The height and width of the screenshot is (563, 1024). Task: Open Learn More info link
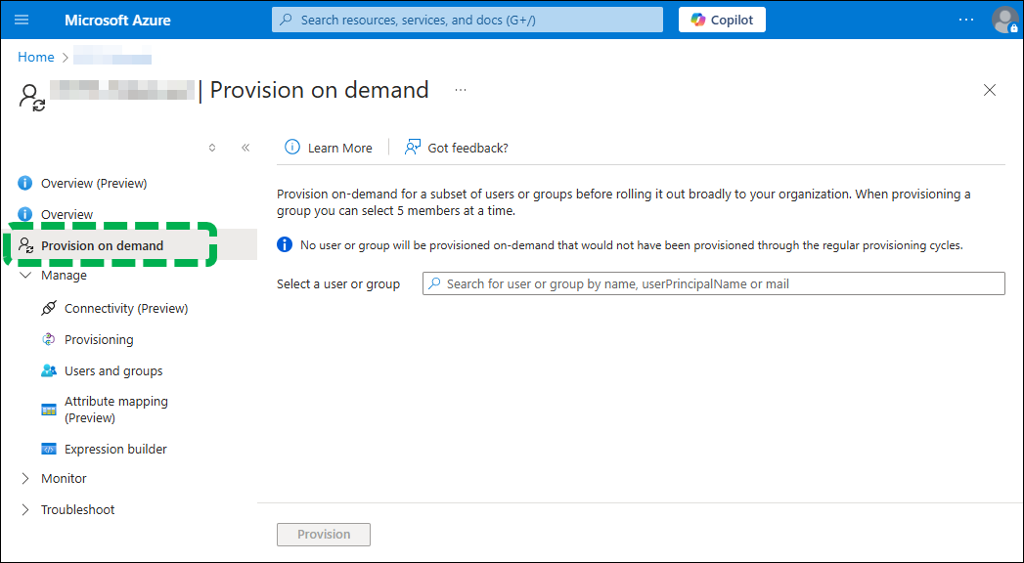click(x=329, y=148)
